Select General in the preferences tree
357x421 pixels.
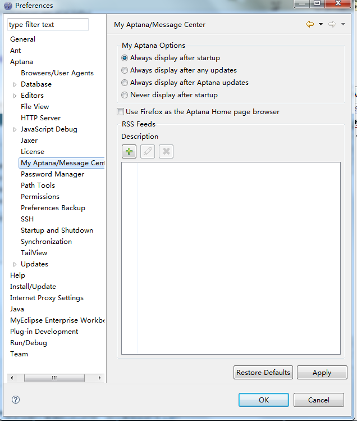tap(22, 39)
